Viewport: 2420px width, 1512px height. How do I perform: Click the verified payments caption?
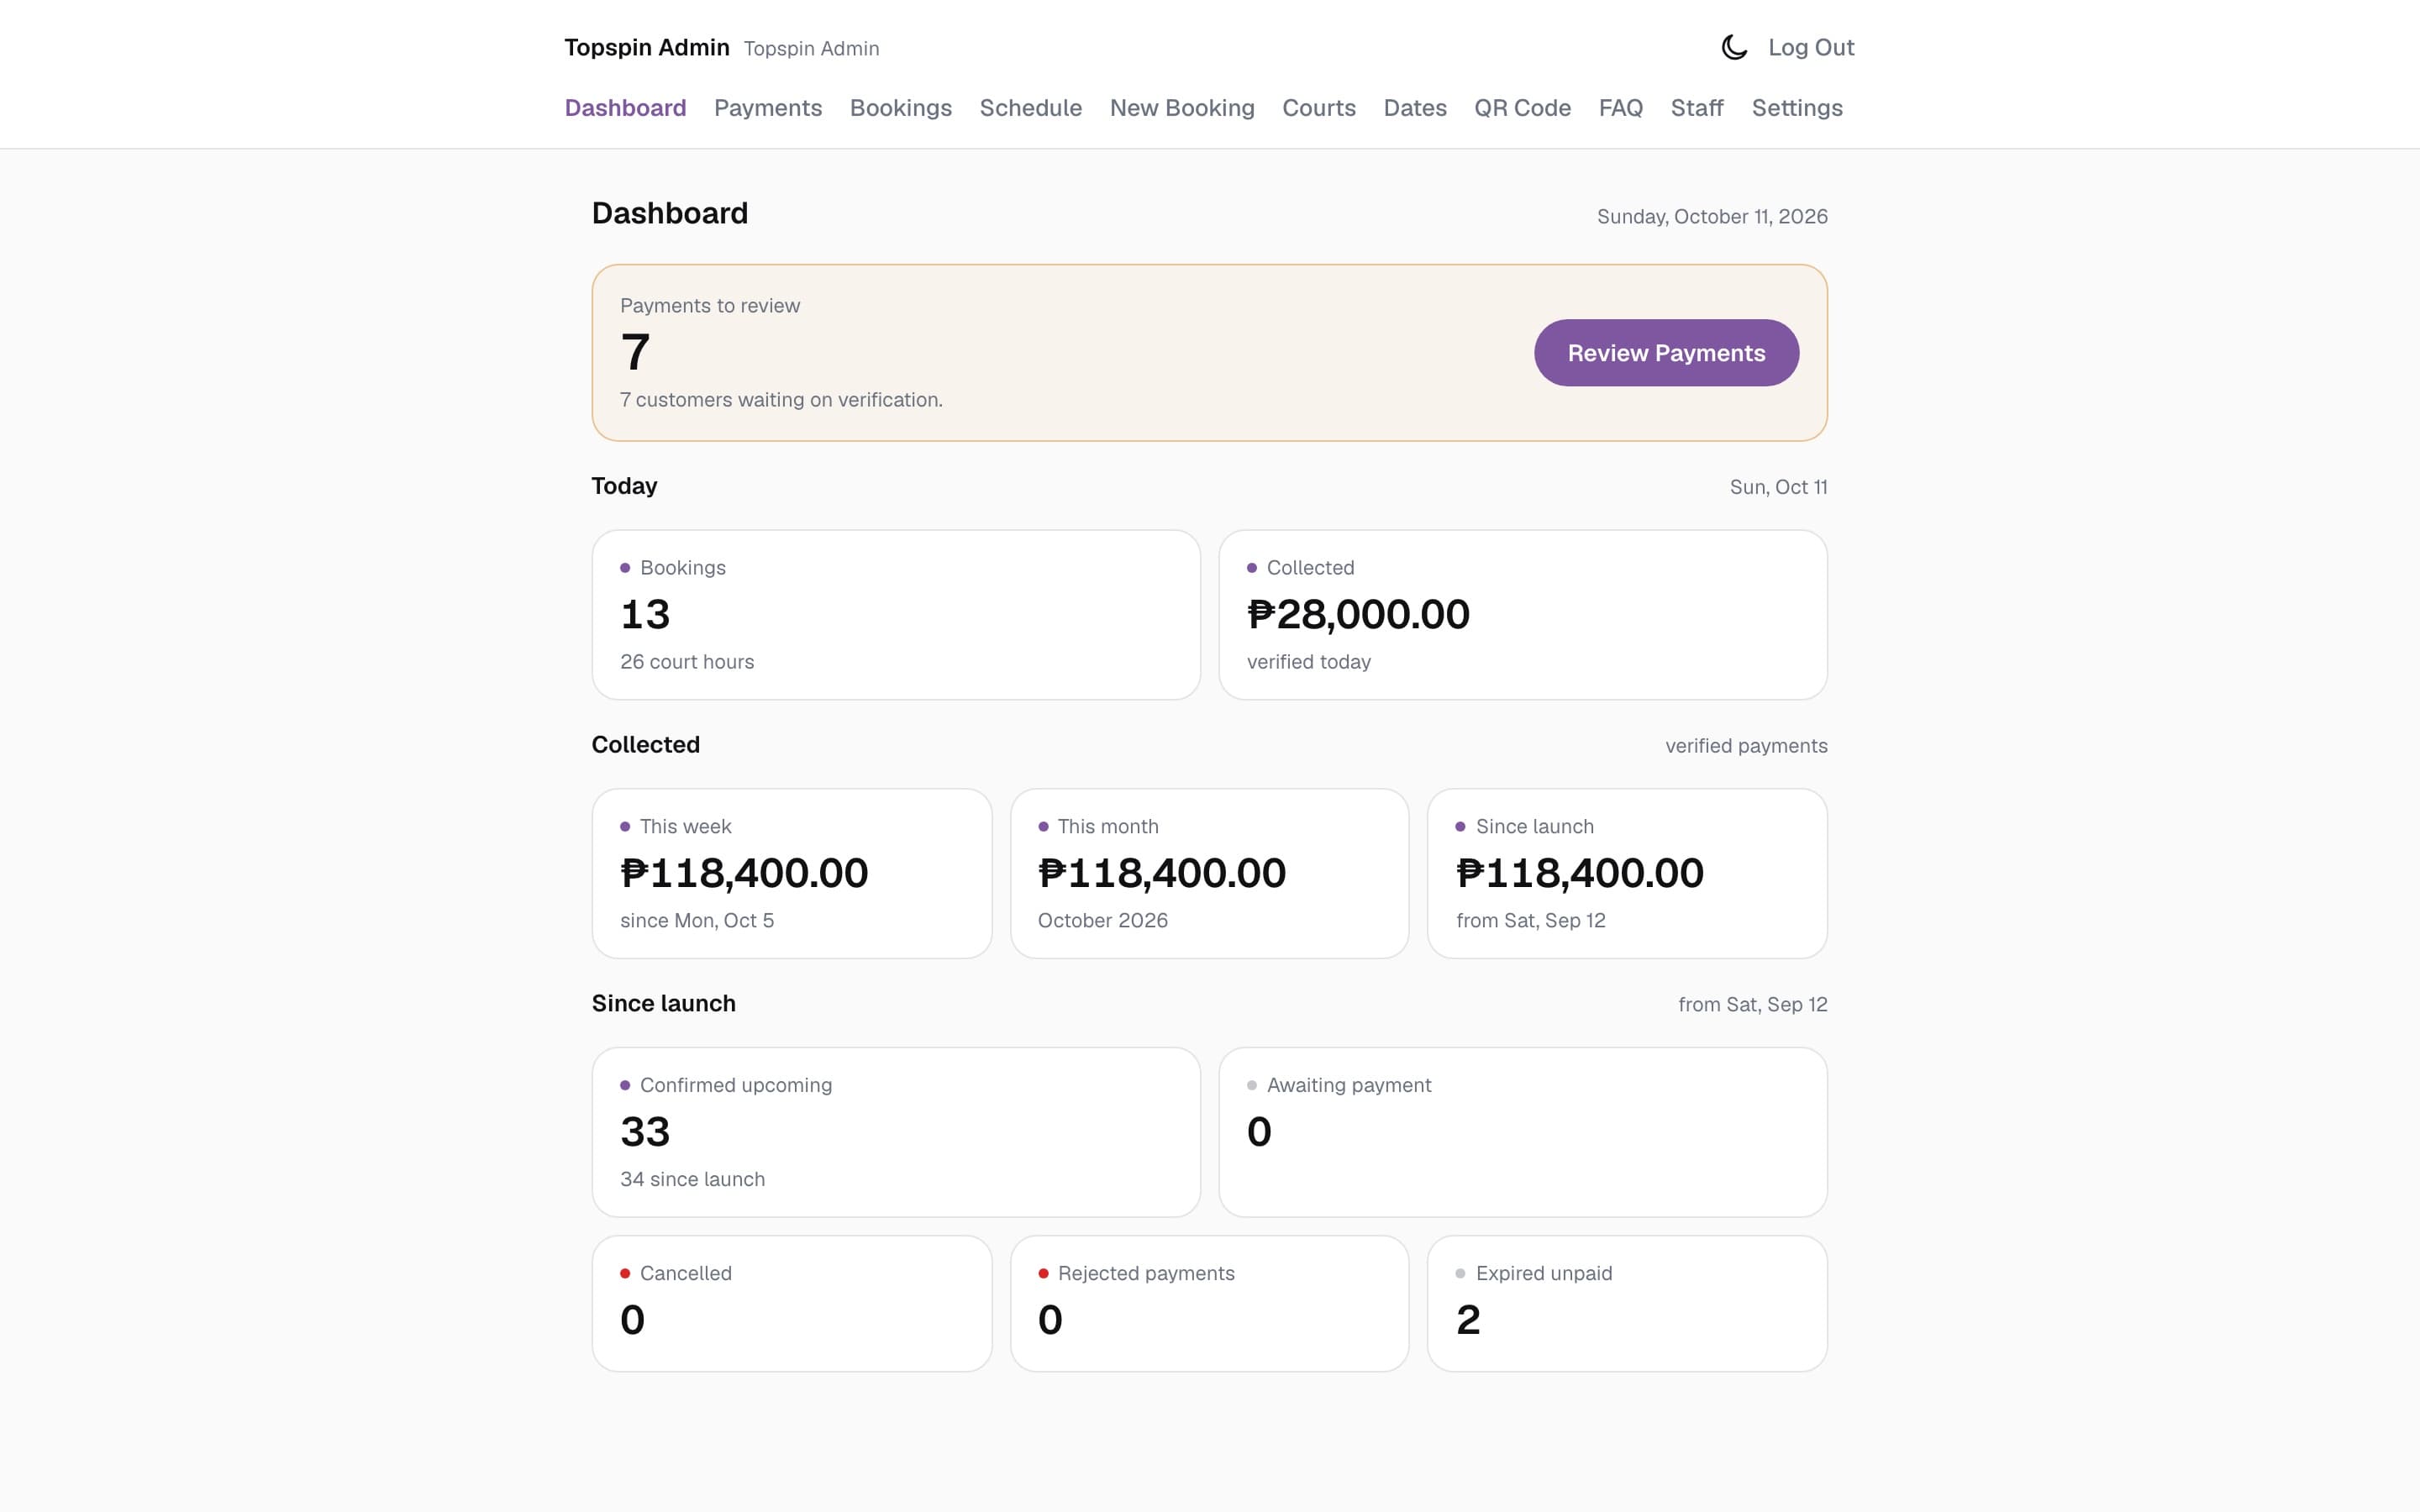1746,746
